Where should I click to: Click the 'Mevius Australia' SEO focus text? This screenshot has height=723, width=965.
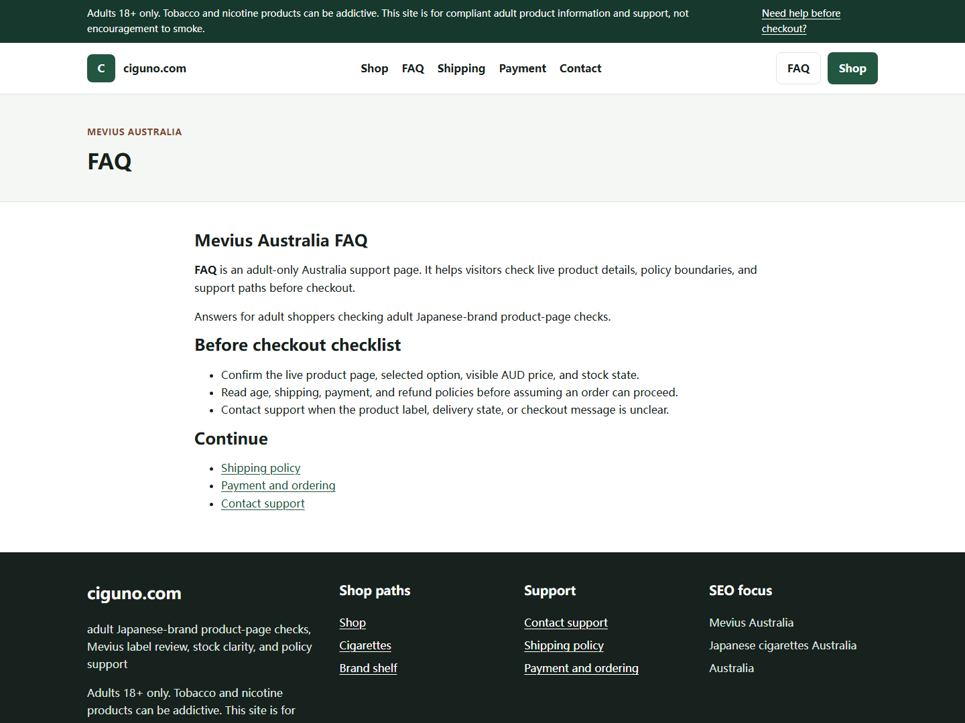point(751,623)
